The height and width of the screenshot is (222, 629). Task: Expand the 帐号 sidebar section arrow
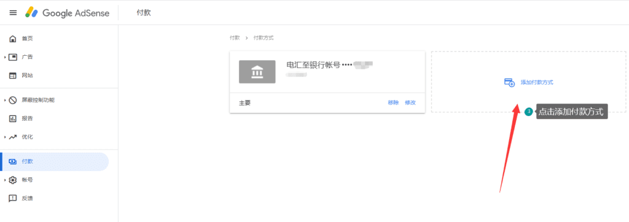(5, 180)
